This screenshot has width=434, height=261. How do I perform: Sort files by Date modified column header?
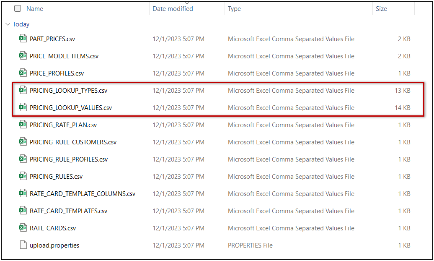click(x=173, y=9)
